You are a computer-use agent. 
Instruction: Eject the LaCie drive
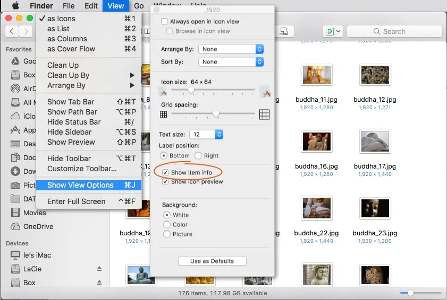tap(99, 269)
